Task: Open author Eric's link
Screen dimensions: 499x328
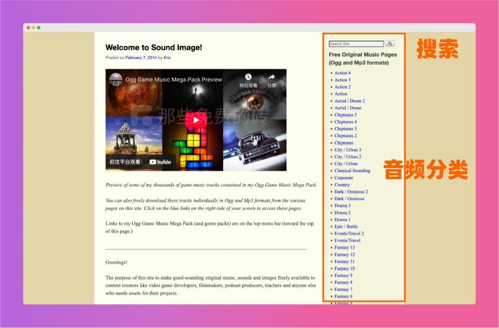Action: coord(167,58)
